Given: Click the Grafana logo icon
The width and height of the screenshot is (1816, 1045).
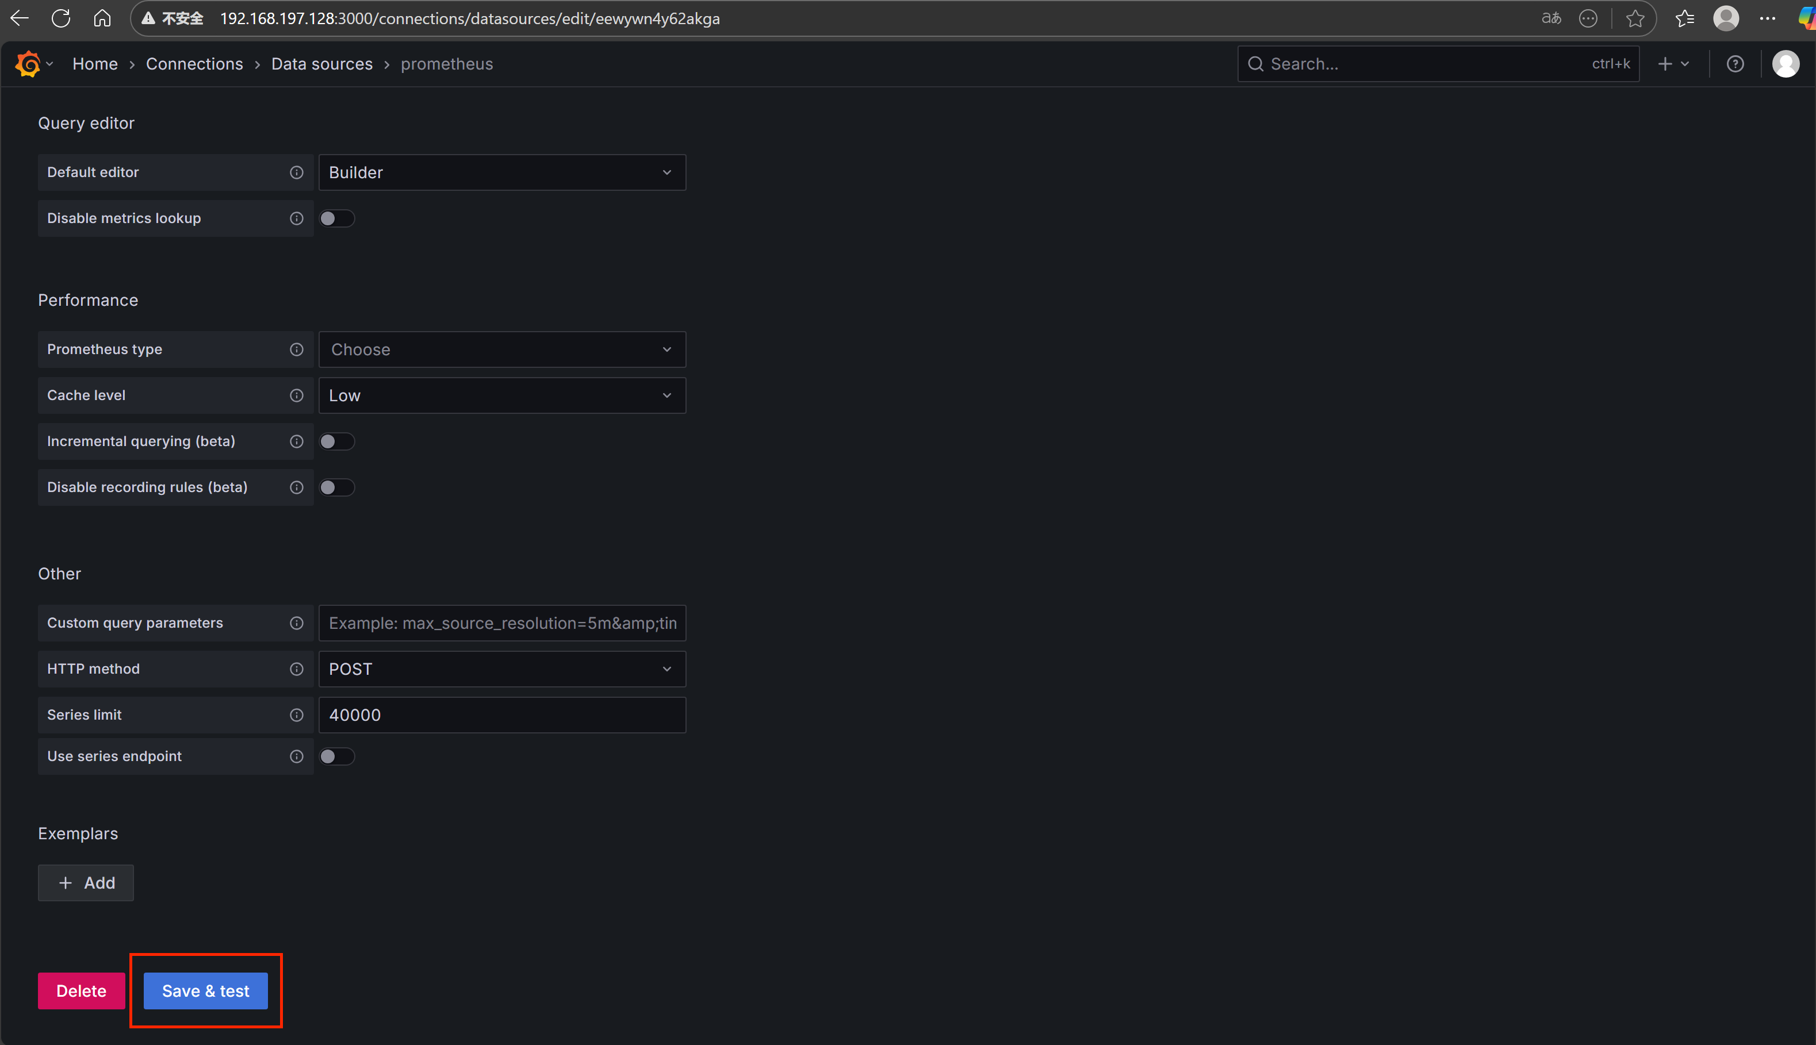Looking at the screenshot, I should 27,64.
